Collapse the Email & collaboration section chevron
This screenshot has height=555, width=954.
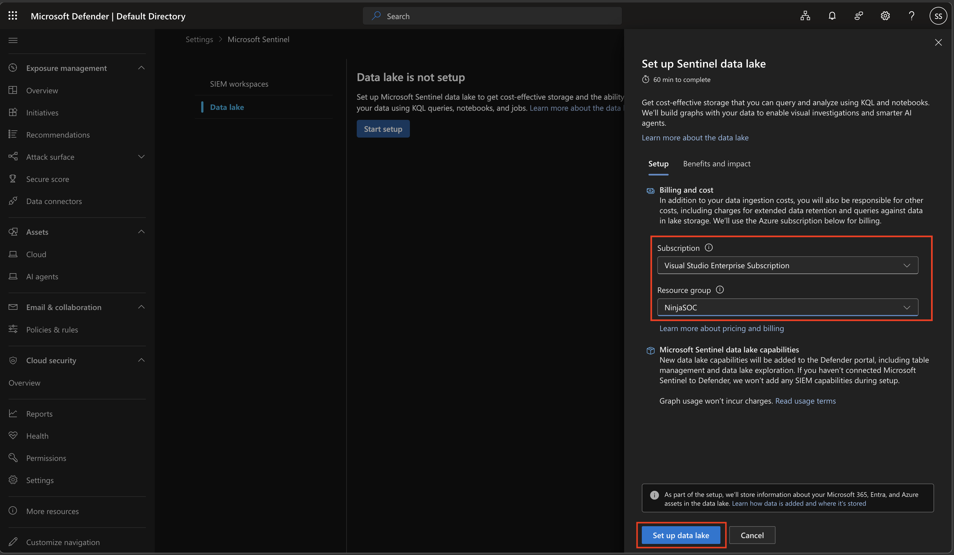141,307
